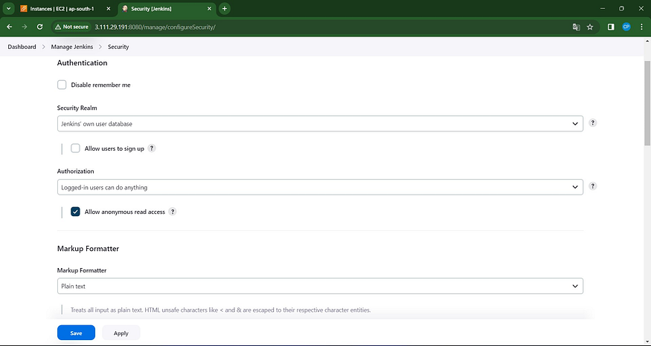Viewport: 651px width, 346px height.
Task: Open help for Allow users to sign up
Action: tap(152, 148)
